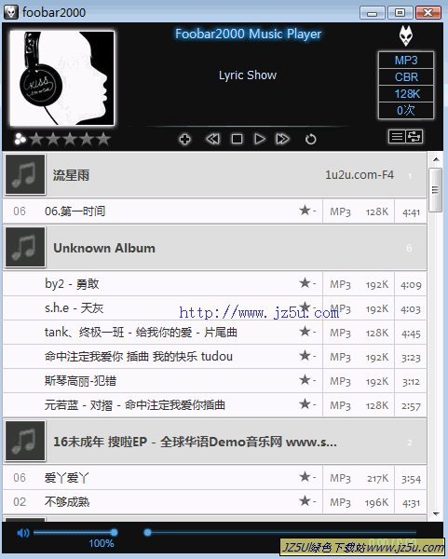Image resolution: width=448 pixels, height=559 pixels.
Task: Click the CBR info box
Action: click(406, 76)
